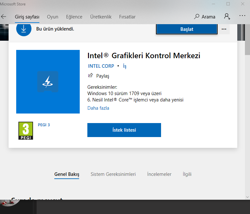
Task: Click the Intel® Grafikleri Kontrol Merkezi title
Action: point(144,56)
